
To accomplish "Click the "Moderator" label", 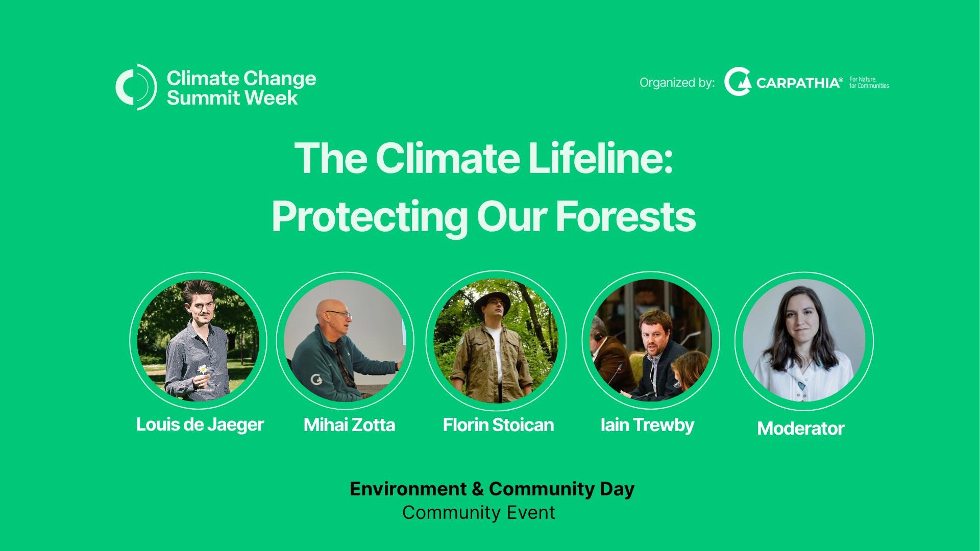I will 800,429.
